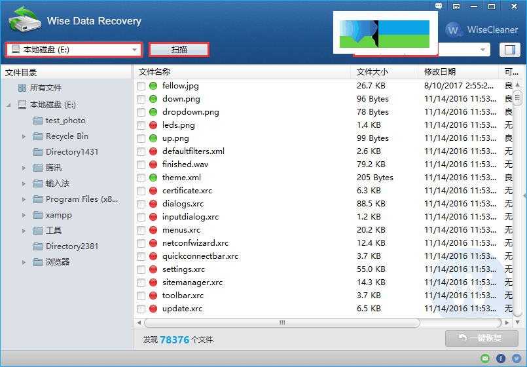Click the horizontal scrollbar right arrow
The width and height of the screenshot is (527, 367).
pyautogui.click(x=507, y=322)
